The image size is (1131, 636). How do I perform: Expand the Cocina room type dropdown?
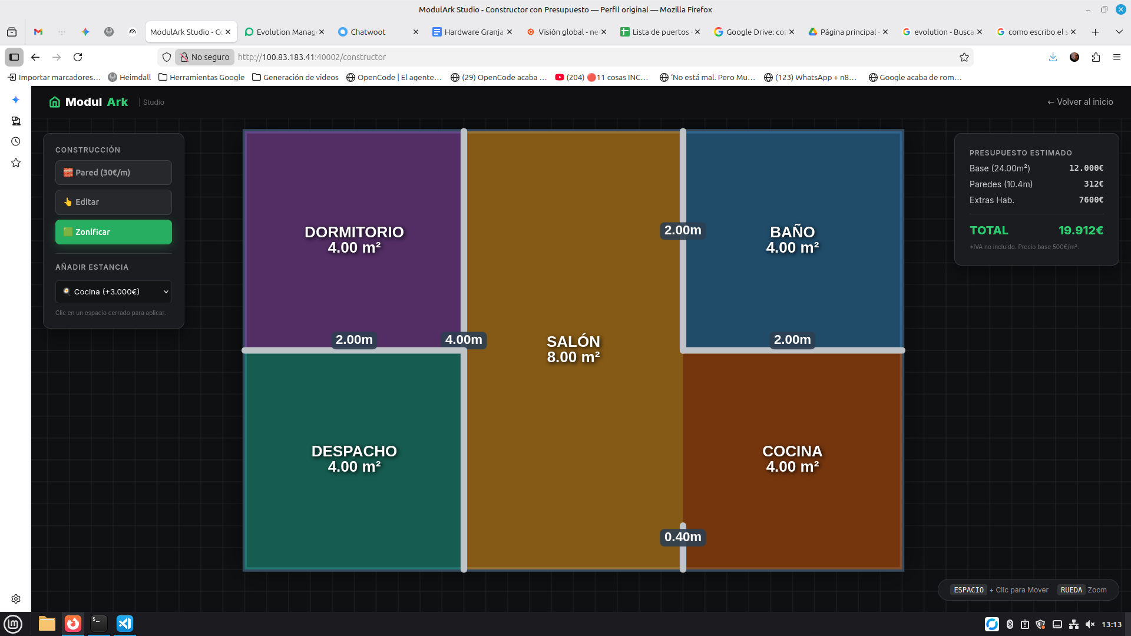(x=114, y=291)
